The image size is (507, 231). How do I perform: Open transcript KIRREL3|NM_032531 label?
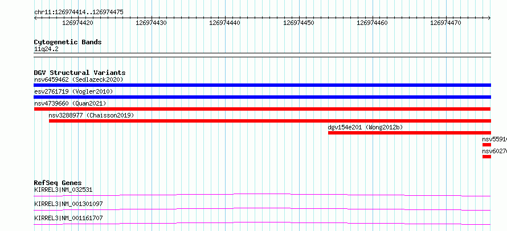click(63, 190)
